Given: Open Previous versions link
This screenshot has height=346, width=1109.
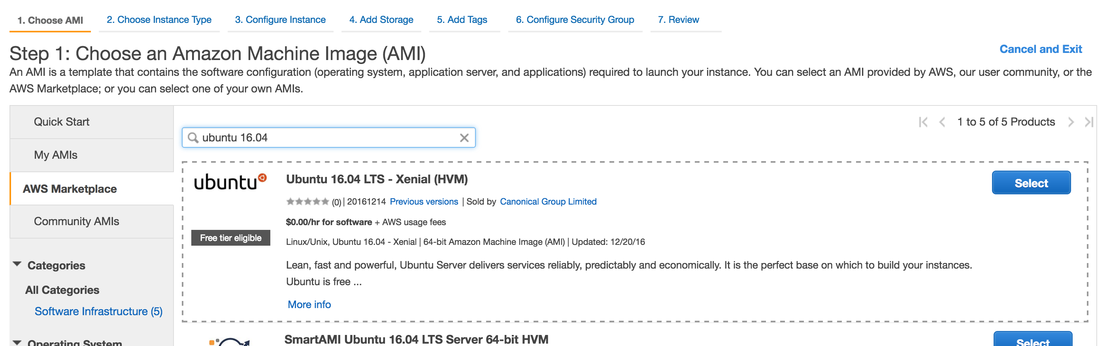Looking at the screenshot, I should pos(424,202).
